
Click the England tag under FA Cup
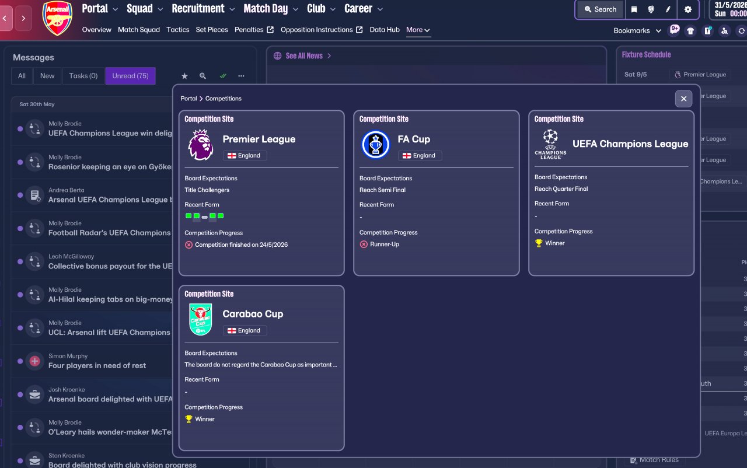tap(420, 156)
